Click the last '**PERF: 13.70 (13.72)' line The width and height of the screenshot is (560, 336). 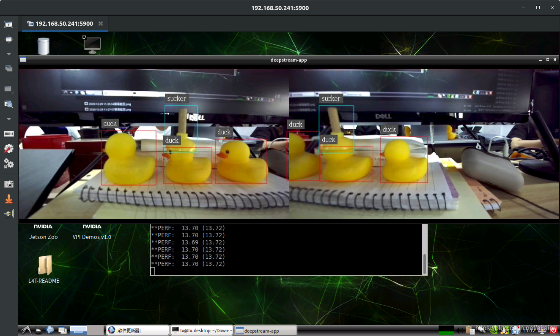pyautogui.click(x=188, y=264)
